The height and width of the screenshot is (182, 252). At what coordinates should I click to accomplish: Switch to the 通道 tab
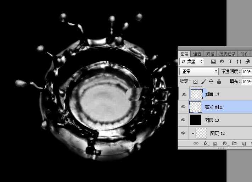(x=197, y=54)
